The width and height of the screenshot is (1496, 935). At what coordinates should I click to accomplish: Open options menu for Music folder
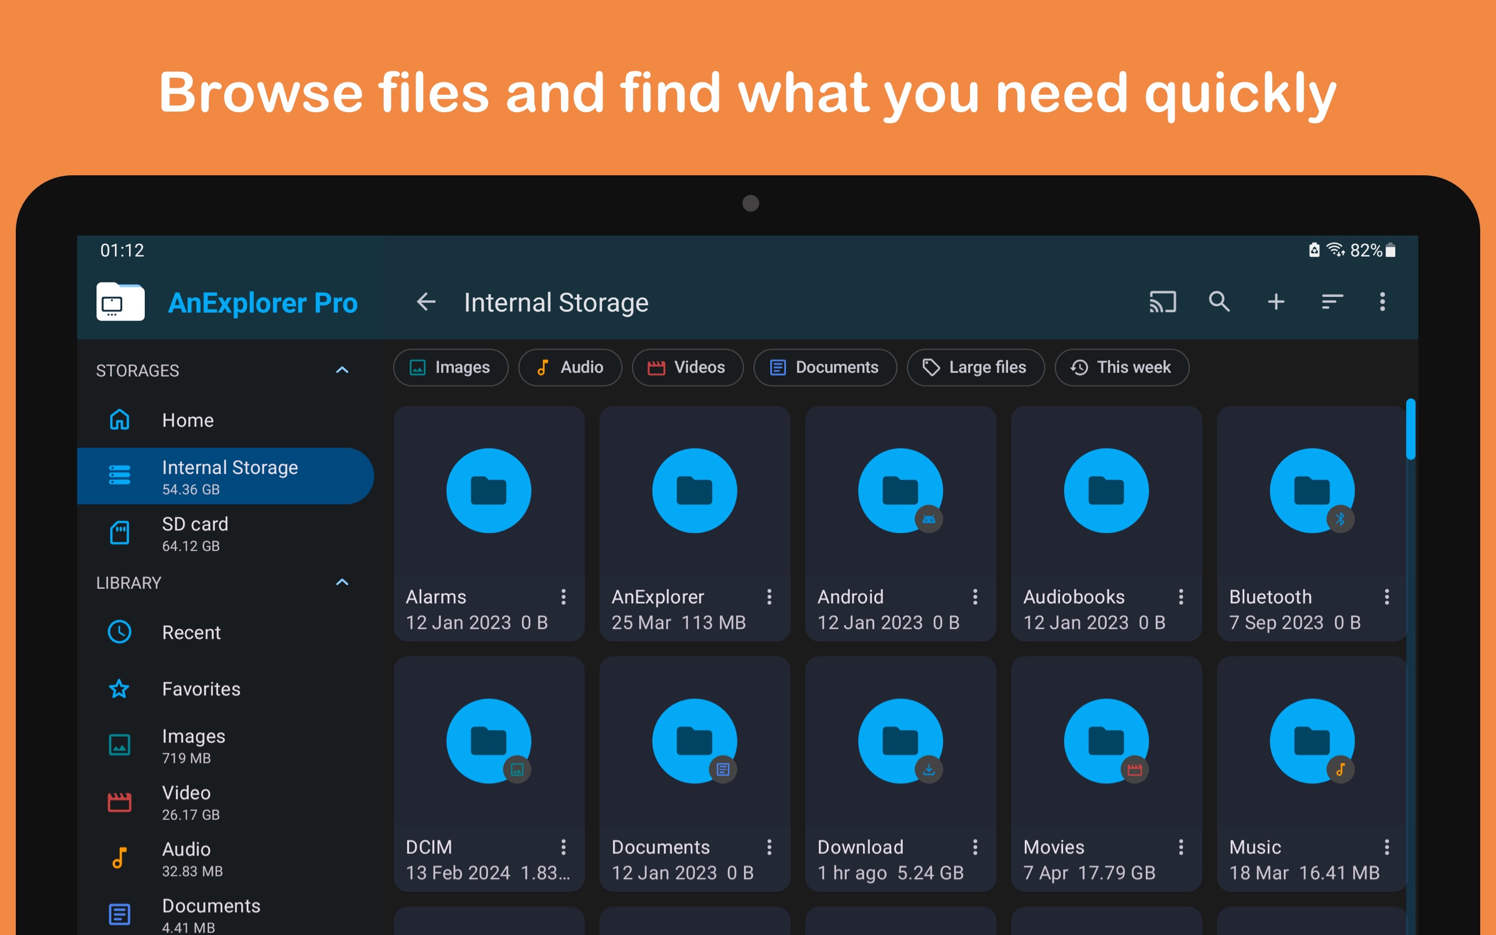tap(1387, 847)
